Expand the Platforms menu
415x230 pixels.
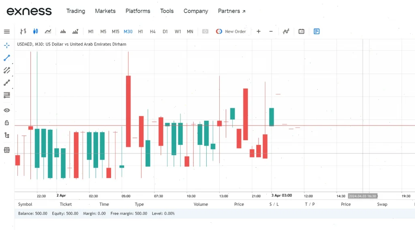click(138, 11)
